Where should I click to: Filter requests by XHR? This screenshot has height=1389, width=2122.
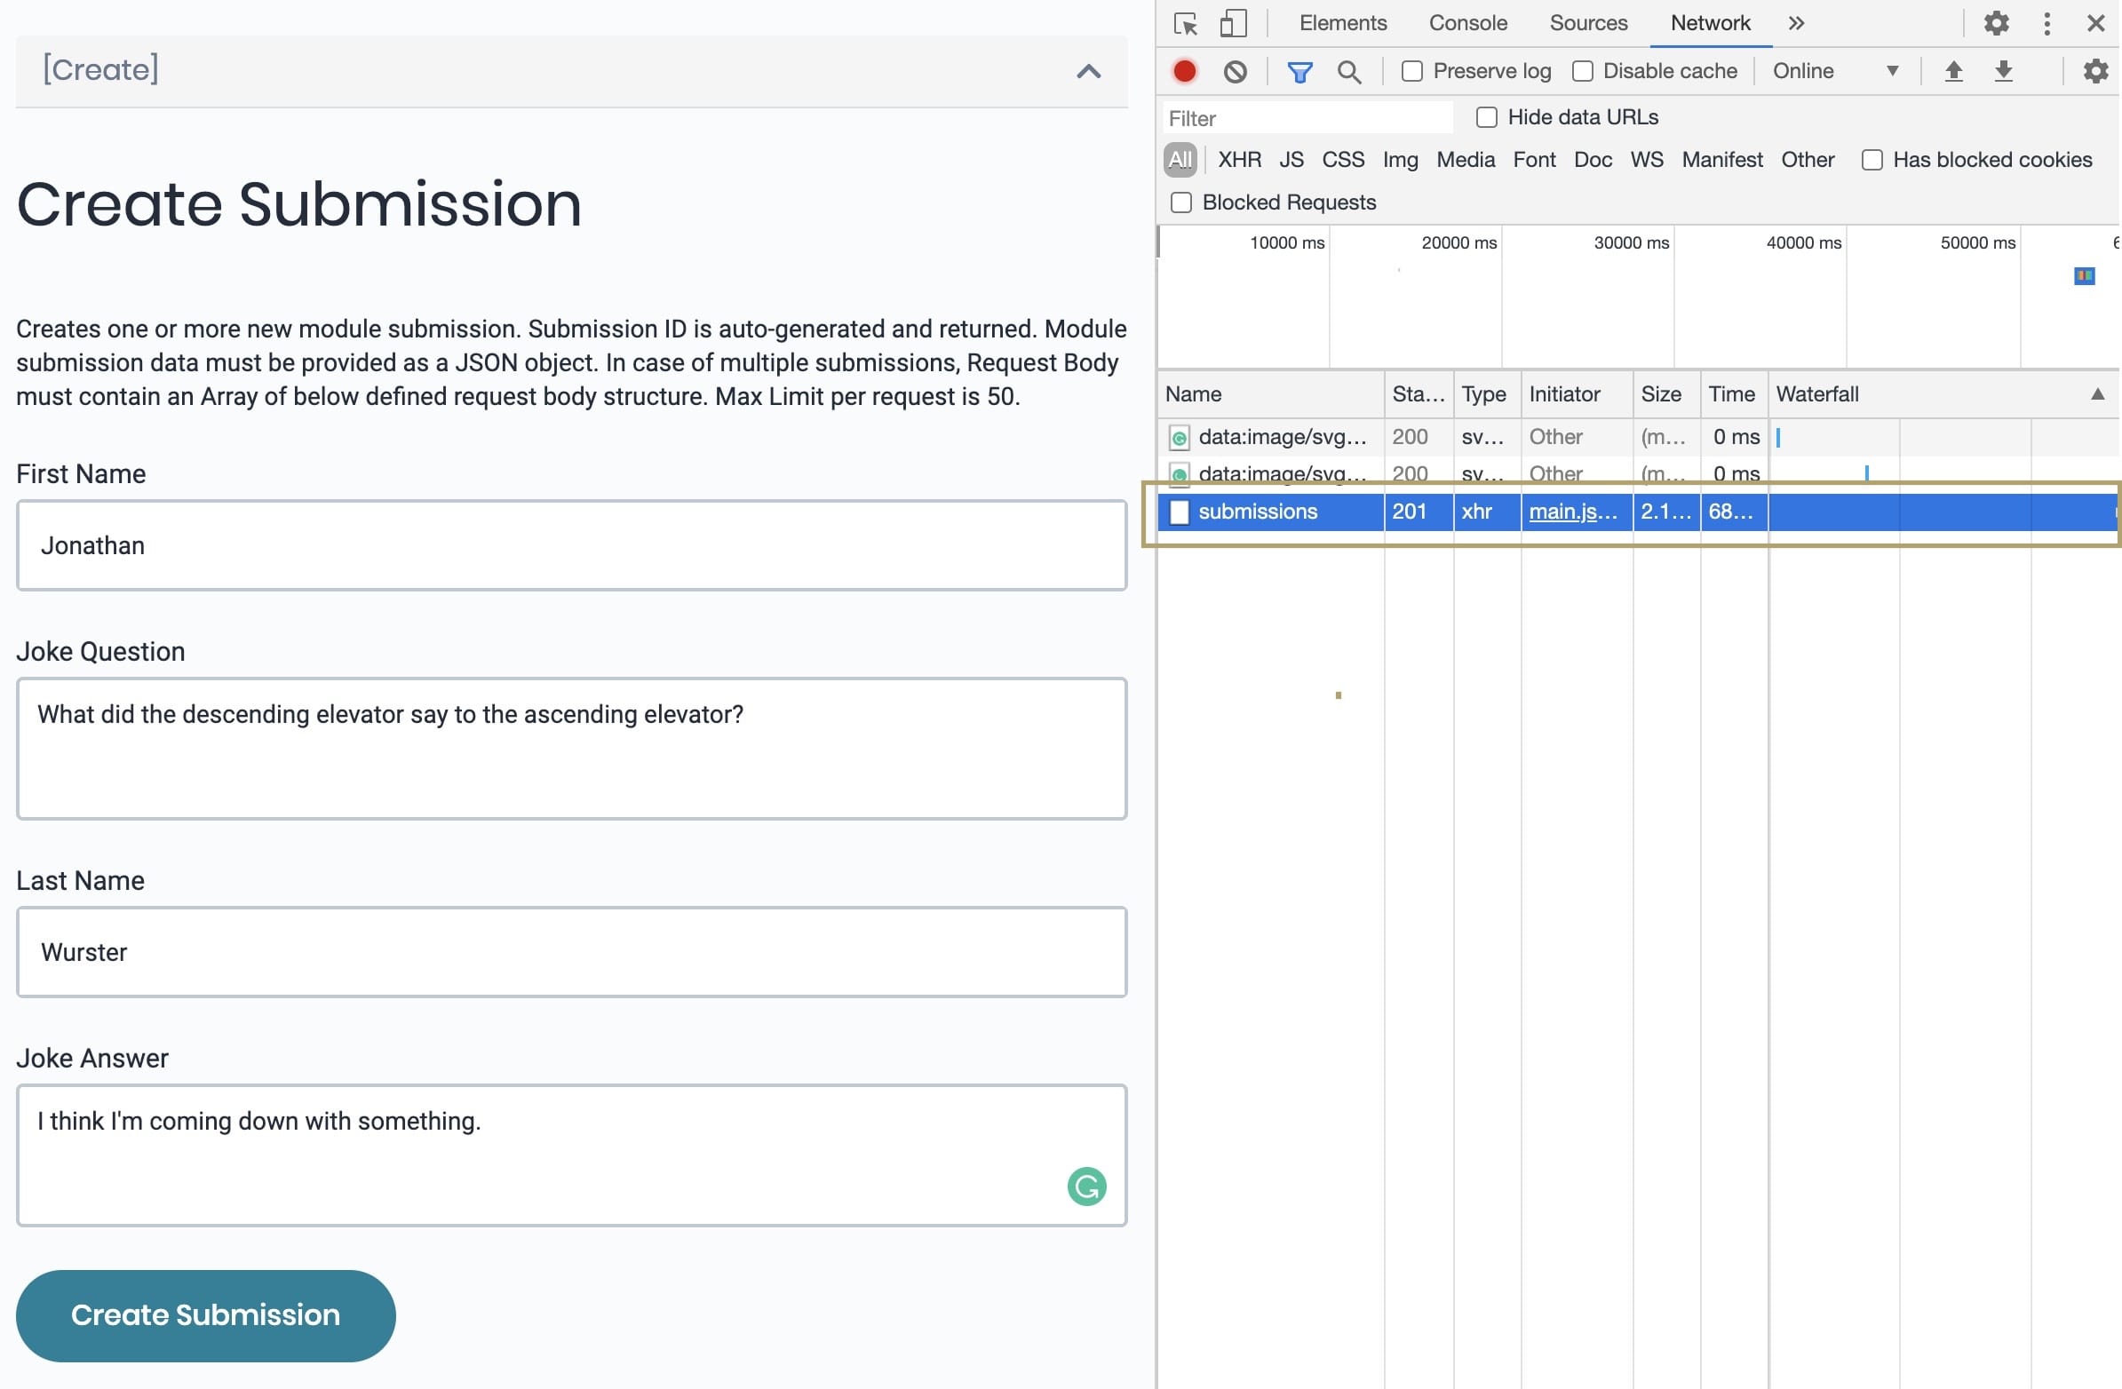[1239, 160]
